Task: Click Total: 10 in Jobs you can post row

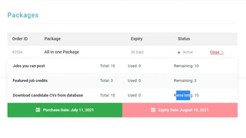Action: [x=108, y=66]
